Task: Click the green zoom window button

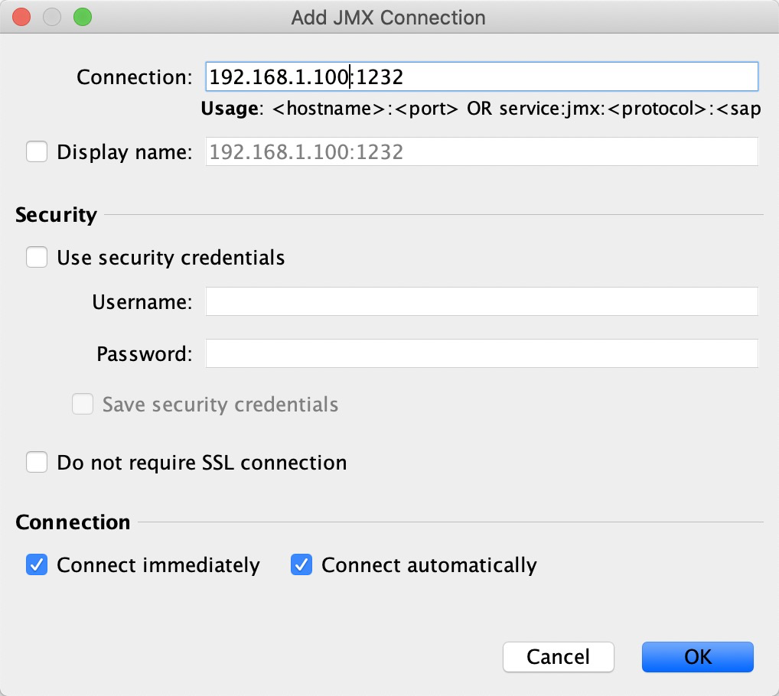Action: tap(83, 17)
